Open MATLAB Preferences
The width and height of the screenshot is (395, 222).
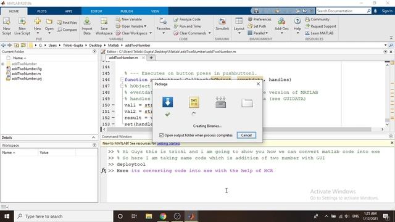click(259, 19)
